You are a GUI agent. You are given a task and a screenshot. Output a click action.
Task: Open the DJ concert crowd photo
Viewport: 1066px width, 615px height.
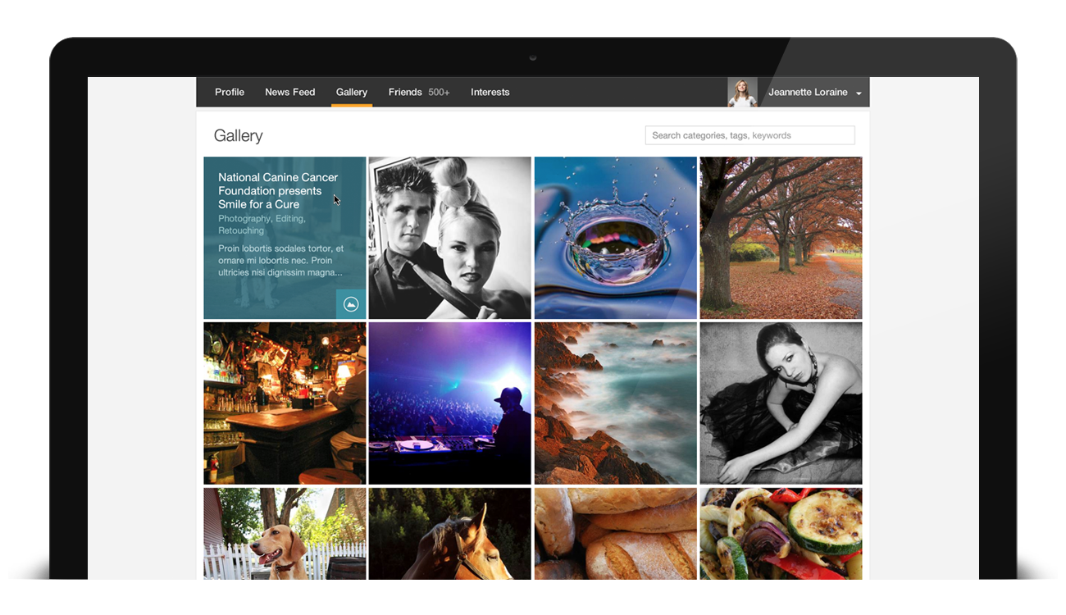450,403
